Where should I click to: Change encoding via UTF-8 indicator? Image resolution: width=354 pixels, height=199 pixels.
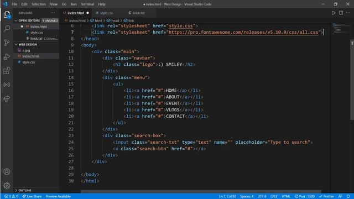click(x=262, y=196)
